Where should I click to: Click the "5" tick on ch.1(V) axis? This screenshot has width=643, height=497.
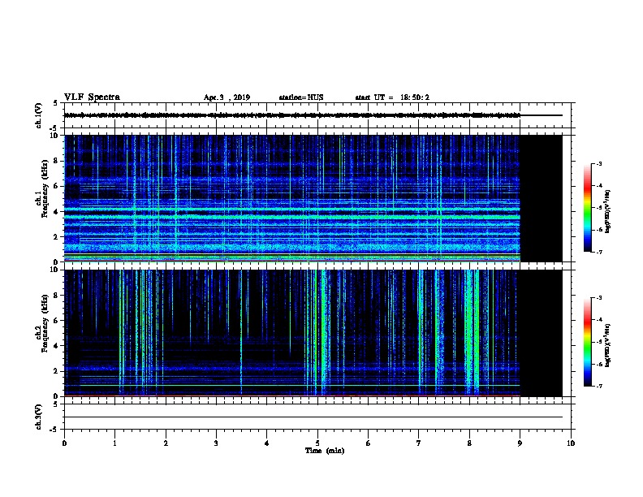pos(55,103)
